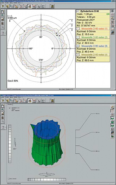Toggle the checkbox beside the Zylinderform label in the 3D view

click(x=10, y=108)
